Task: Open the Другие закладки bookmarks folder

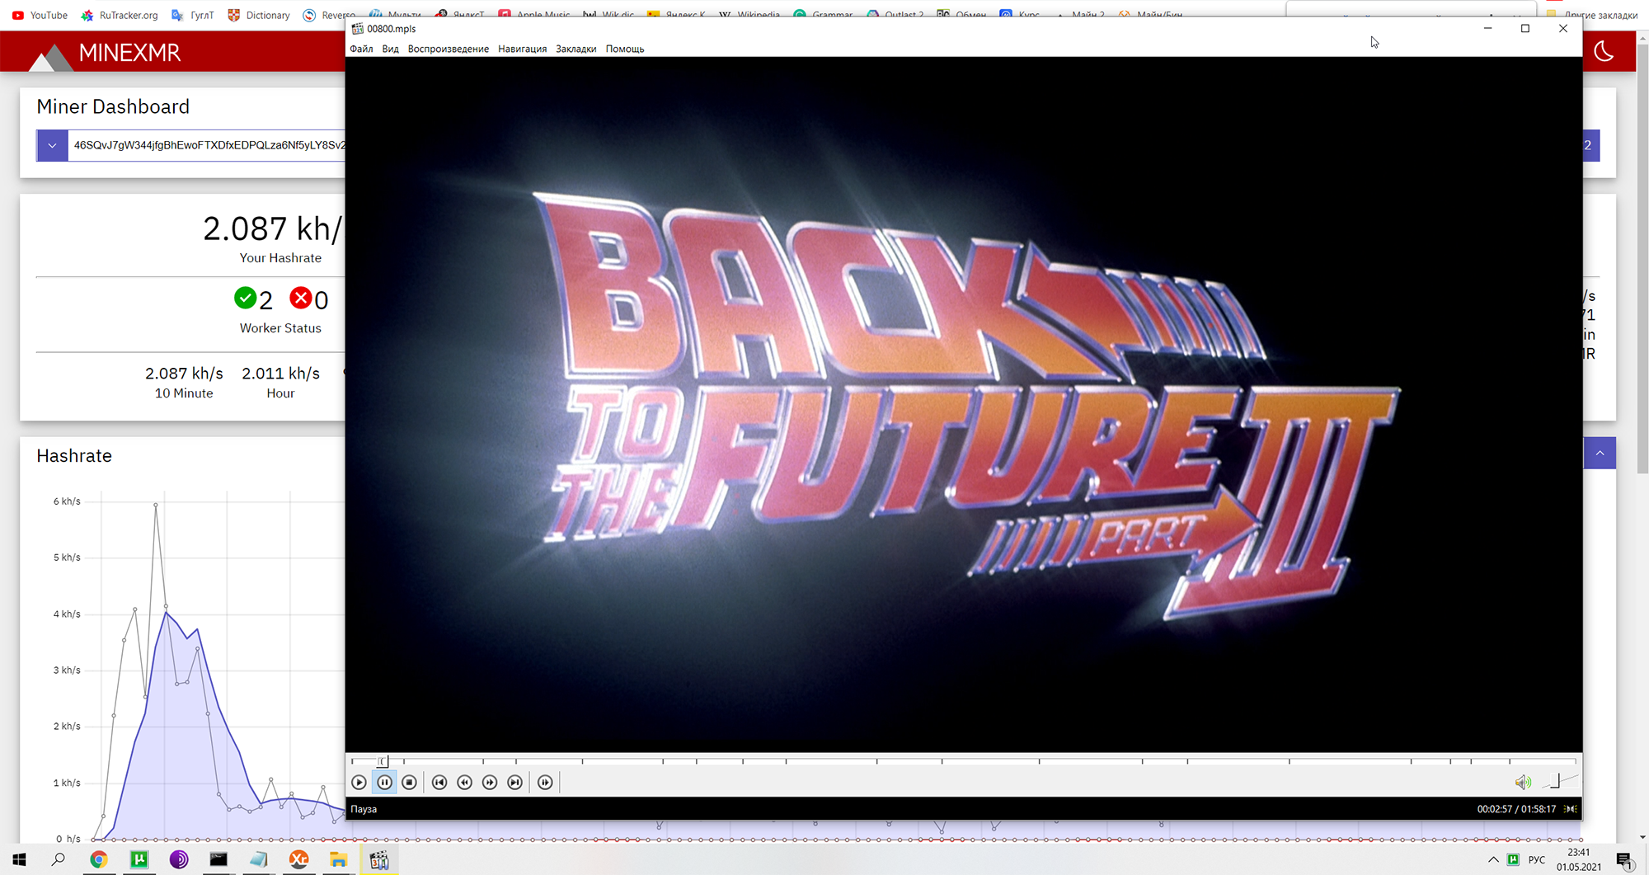Action: tap(1592, 15)
